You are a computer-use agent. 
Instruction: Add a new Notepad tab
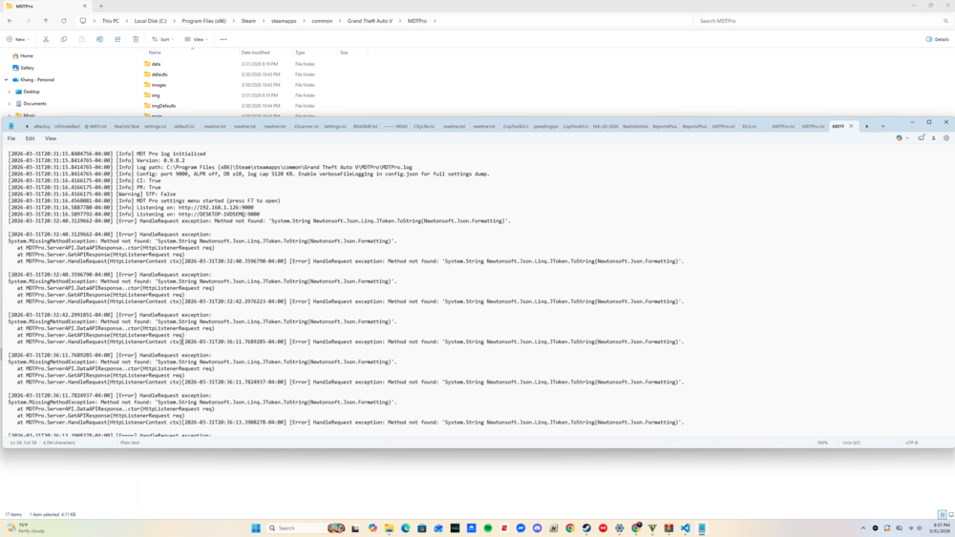pos(882,127)
